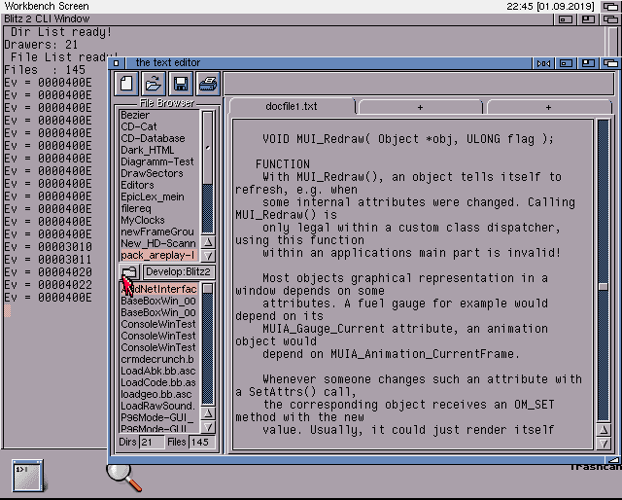Click the Save floppy disk icon
This screenshot has width=622, height=500.
point(181,83)
